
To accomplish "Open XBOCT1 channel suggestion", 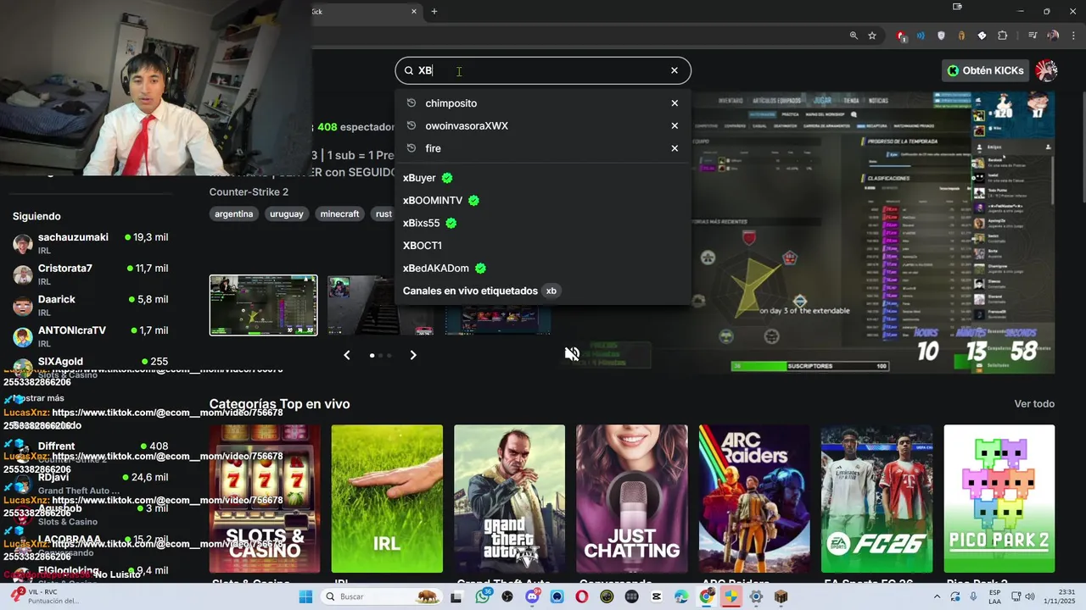I will pos(423,246).
